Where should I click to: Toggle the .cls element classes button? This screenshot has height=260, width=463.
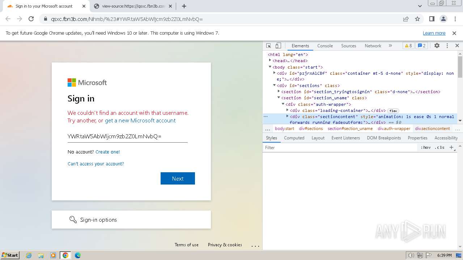[439, 148]
